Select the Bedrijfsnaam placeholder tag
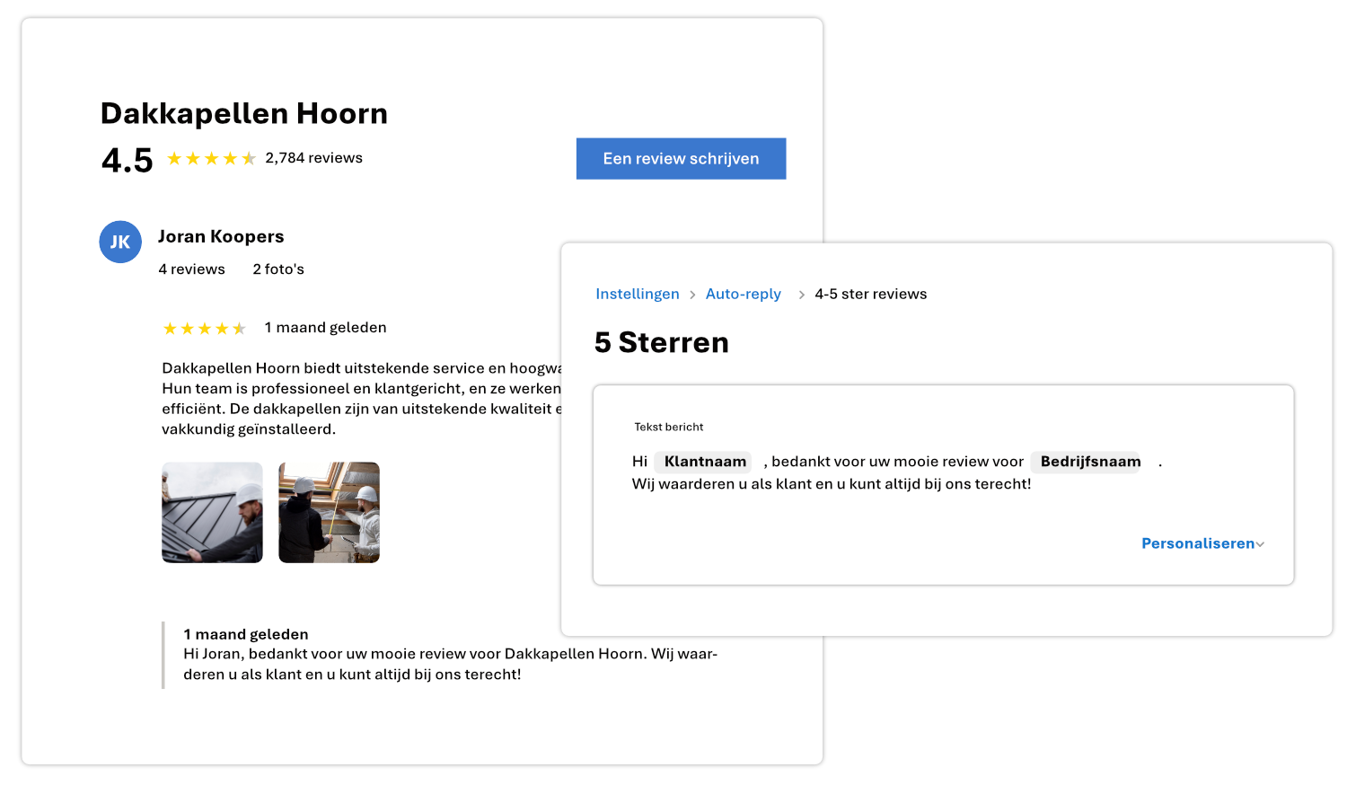Viewport: 1347px width, 785px height. pyautogui.click(x=1089, y=462)
